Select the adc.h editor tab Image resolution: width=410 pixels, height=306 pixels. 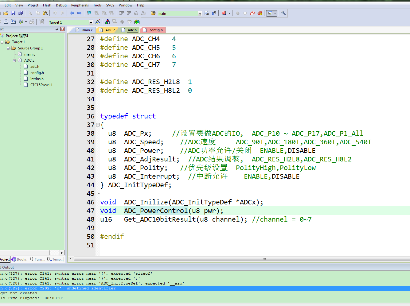[x=129, y=30]
